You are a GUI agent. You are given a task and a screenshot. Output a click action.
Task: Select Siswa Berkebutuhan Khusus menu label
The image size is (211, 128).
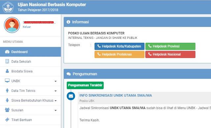coord(32,100)
